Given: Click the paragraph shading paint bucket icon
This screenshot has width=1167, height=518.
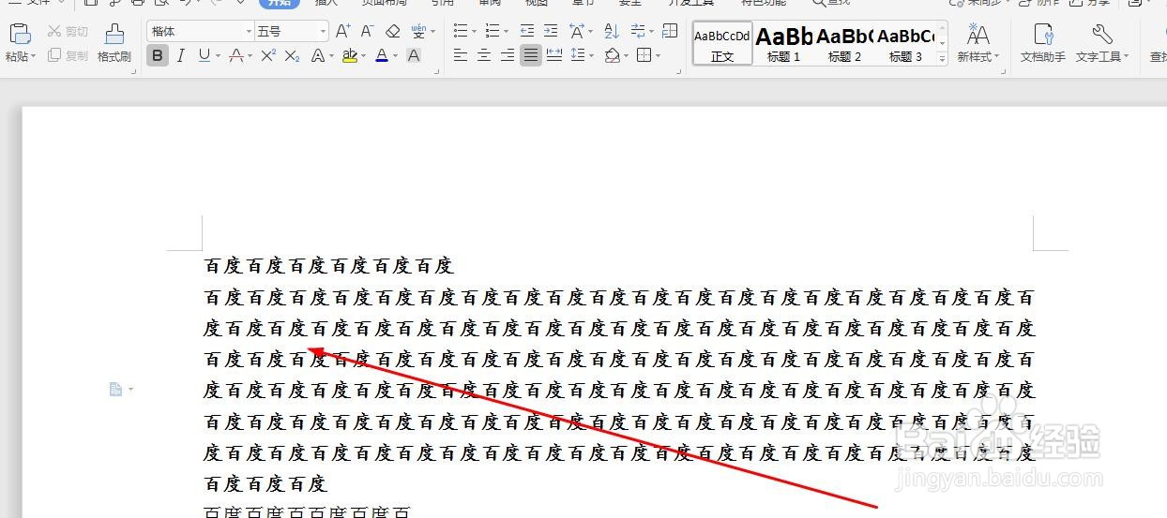Looking at the screenshot, I should tap(612, 56).
